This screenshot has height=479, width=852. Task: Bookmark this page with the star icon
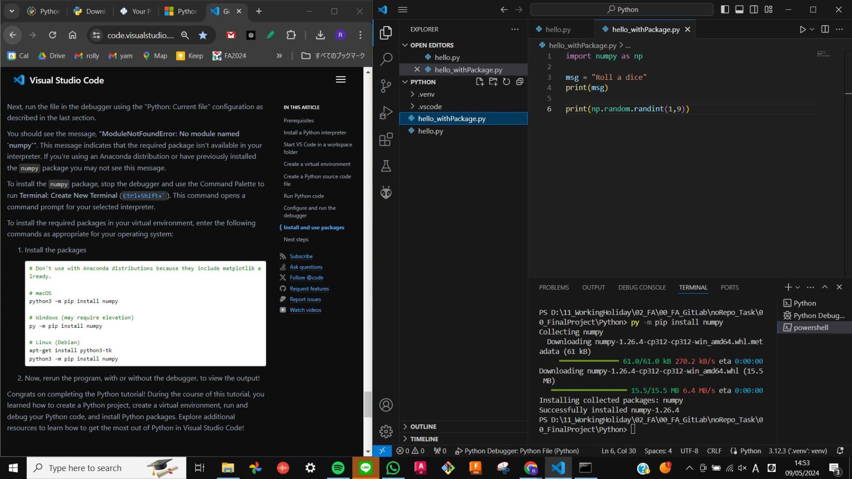tap(203, 35)
